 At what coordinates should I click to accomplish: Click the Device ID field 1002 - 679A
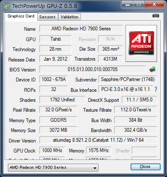(x=54, y=79)
